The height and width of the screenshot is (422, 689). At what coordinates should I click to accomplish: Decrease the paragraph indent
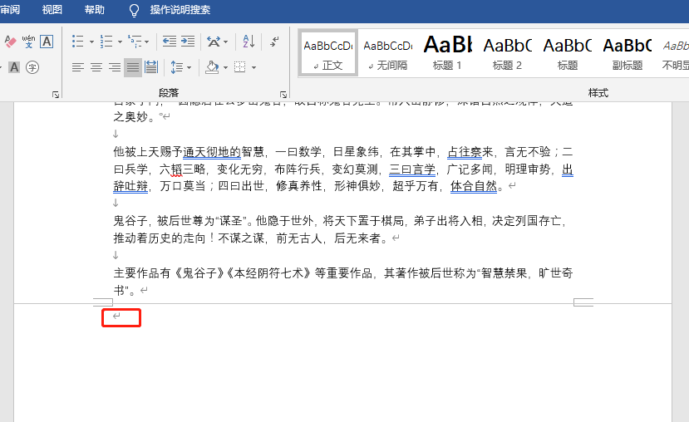(170, 42)
